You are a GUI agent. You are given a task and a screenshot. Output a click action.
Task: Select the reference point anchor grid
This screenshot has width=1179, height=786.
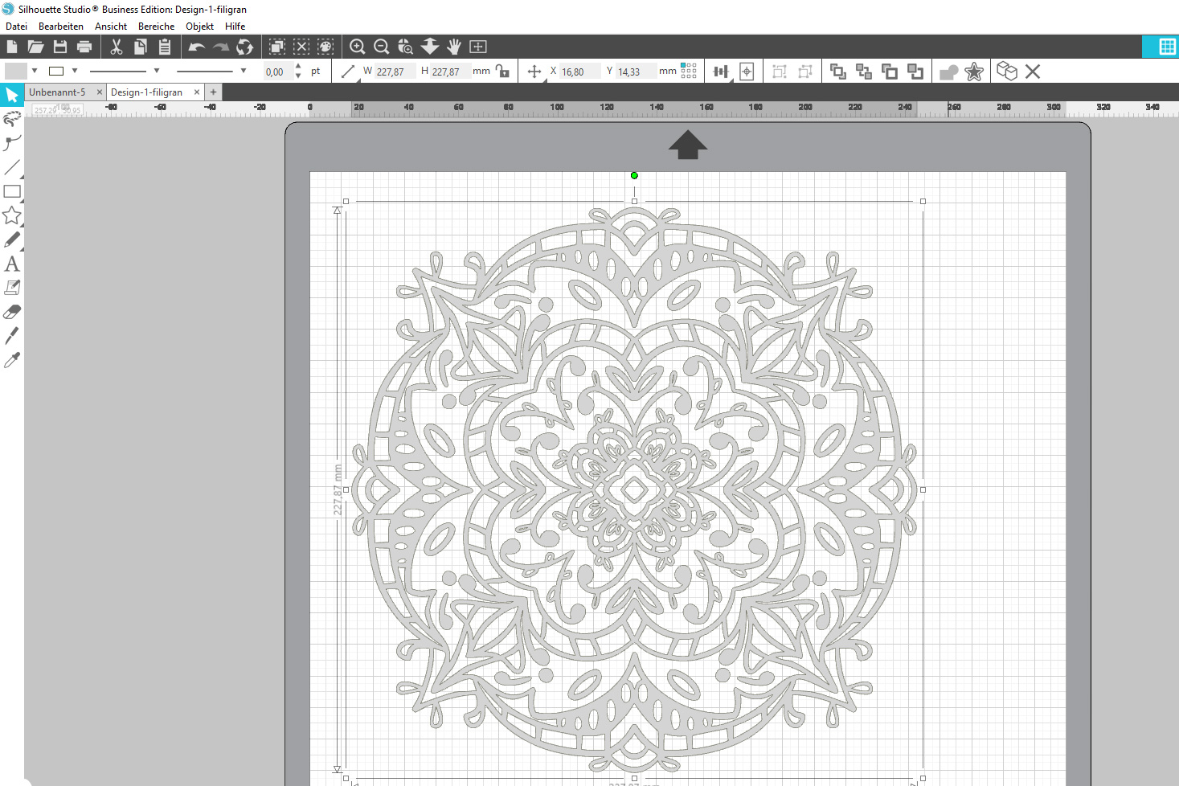[689, 71]
